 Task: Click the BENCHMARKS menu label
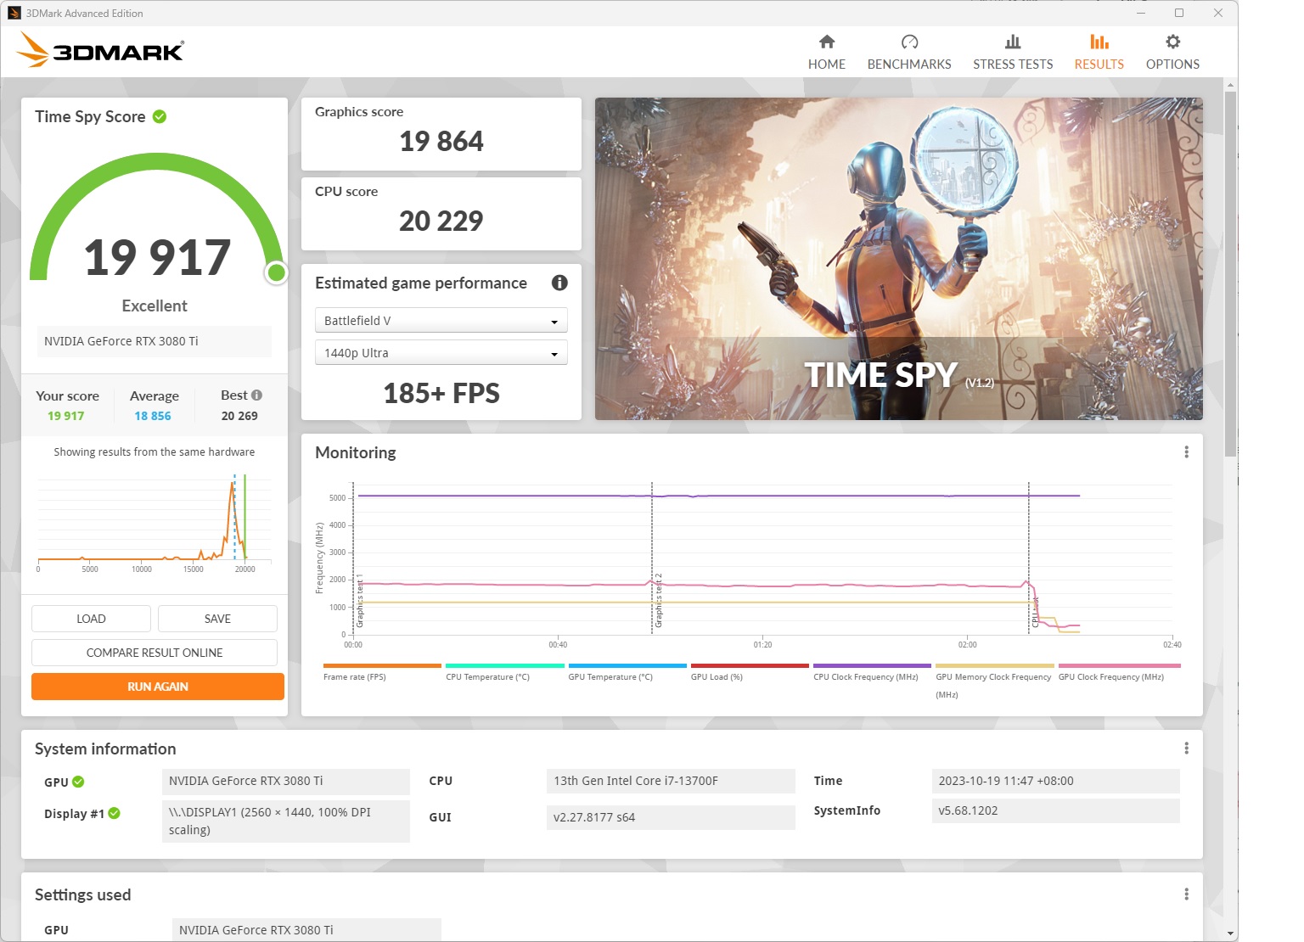point(909,64)
